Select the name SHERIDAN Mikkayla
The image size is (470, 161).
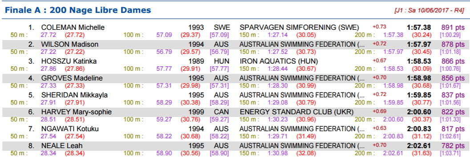click(74, 95)
